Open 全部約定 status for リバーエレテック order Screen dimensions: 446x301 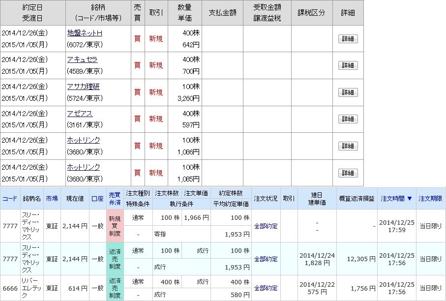[x=266, y=288]
